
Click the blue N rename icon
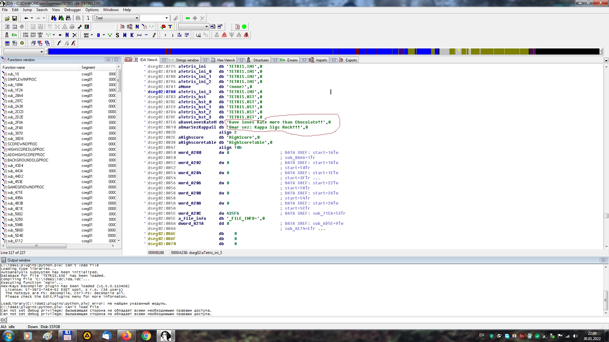pyautogui.click(x=67, y=35)
